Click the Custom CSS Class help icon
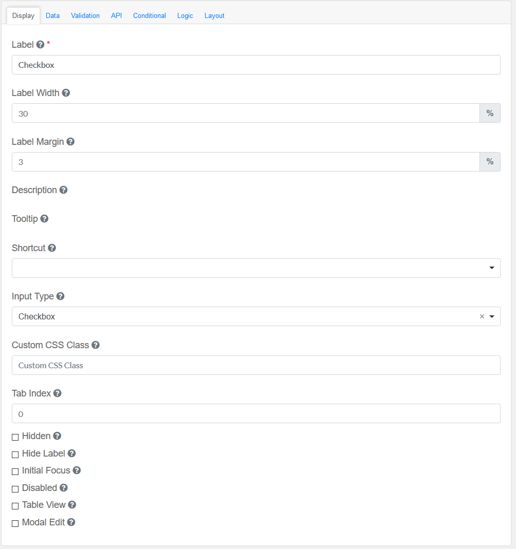 [x=96, y=345]
